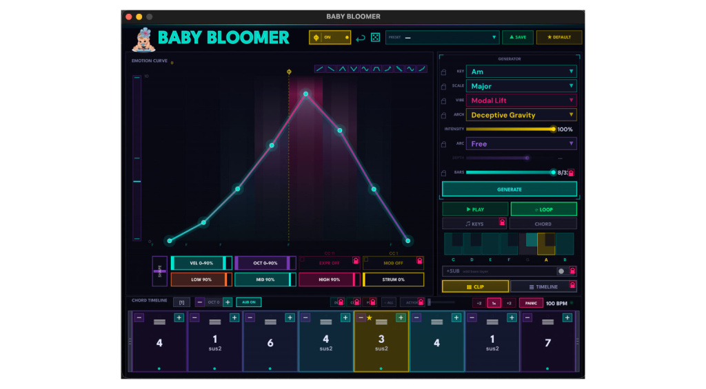706x389 pixels.
Task: Increase octave with OCT 0 plus
Action: point(228,302)
